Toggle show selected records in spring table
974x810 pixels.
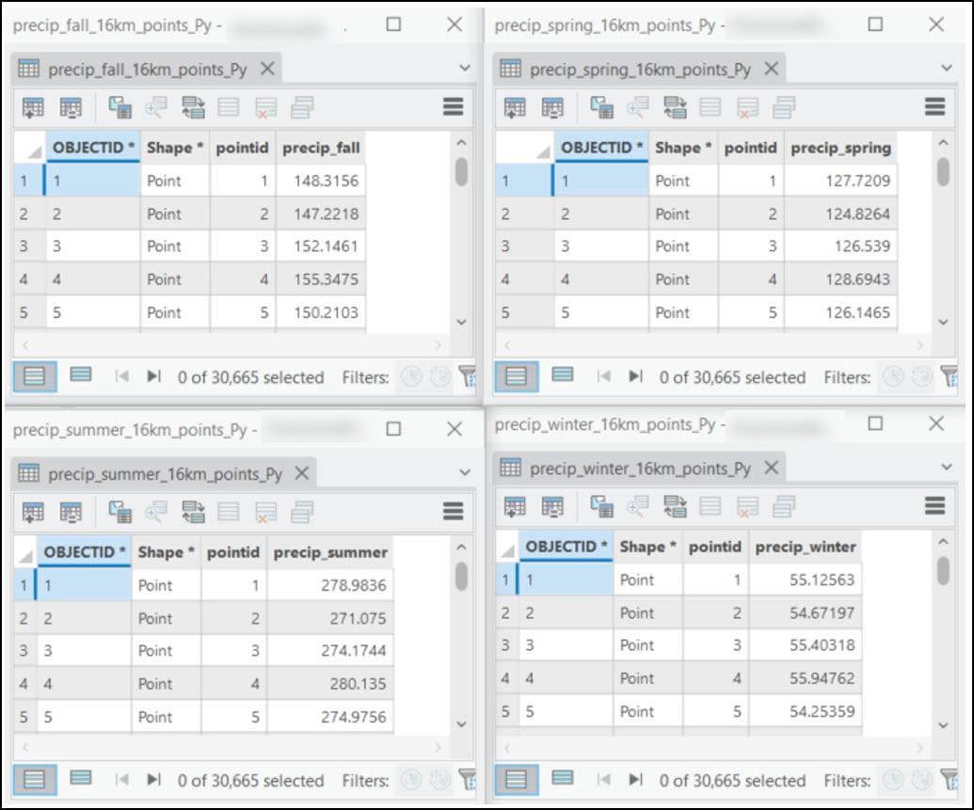pos(562,374)
